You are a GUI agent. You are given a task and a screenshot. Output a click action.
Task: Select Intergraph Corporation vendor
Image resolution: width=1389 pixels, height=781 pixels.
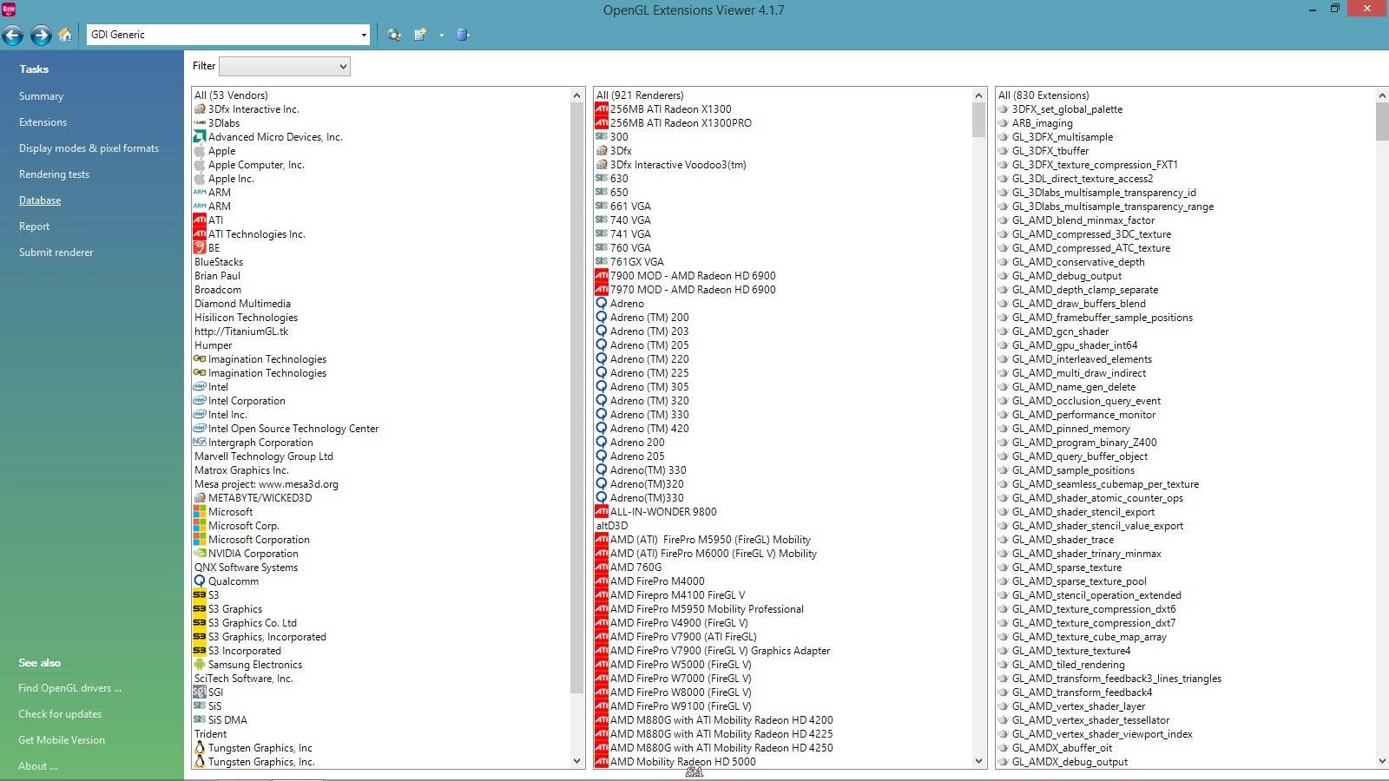coord(253,443)
